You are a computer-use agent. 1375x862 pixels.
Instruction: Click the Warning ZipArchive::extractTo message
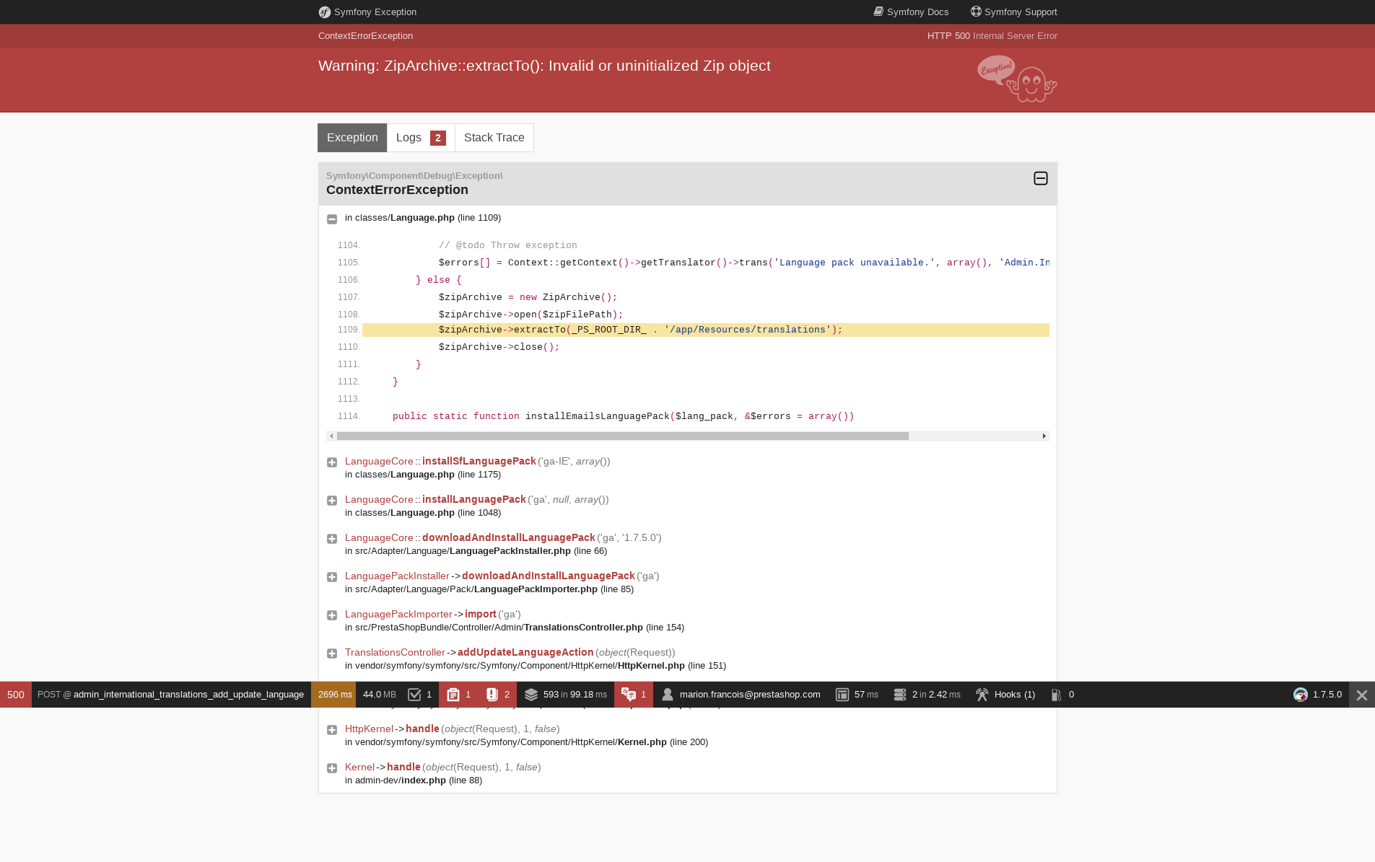[x=544, y=66]
